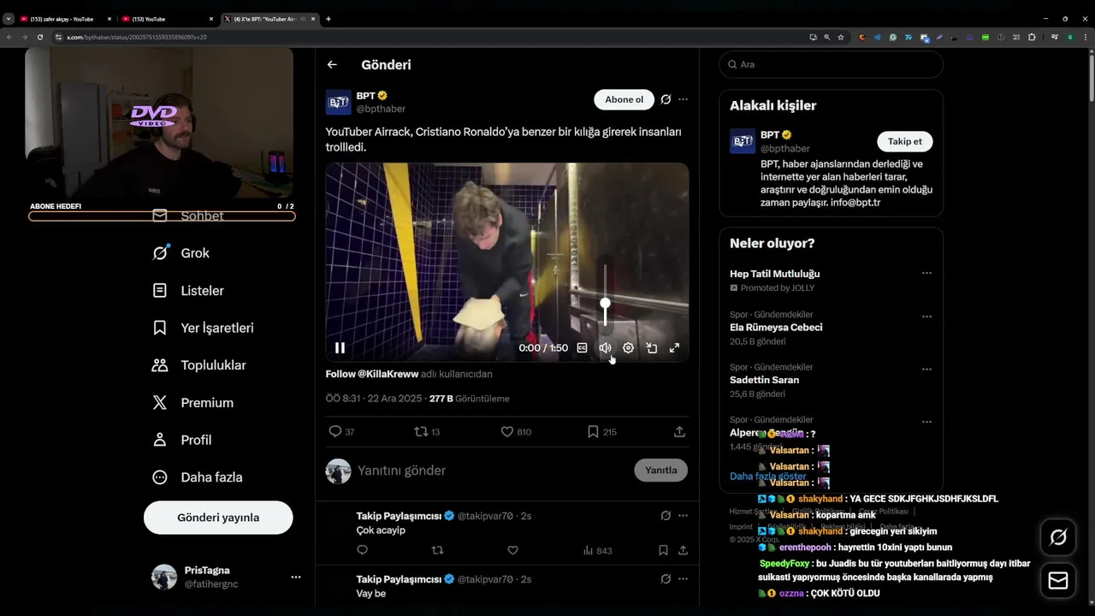The width and height of the screenshot is (1095, 616).
Task: Reply to Çok acayip comment
Action: coord(362,550)
